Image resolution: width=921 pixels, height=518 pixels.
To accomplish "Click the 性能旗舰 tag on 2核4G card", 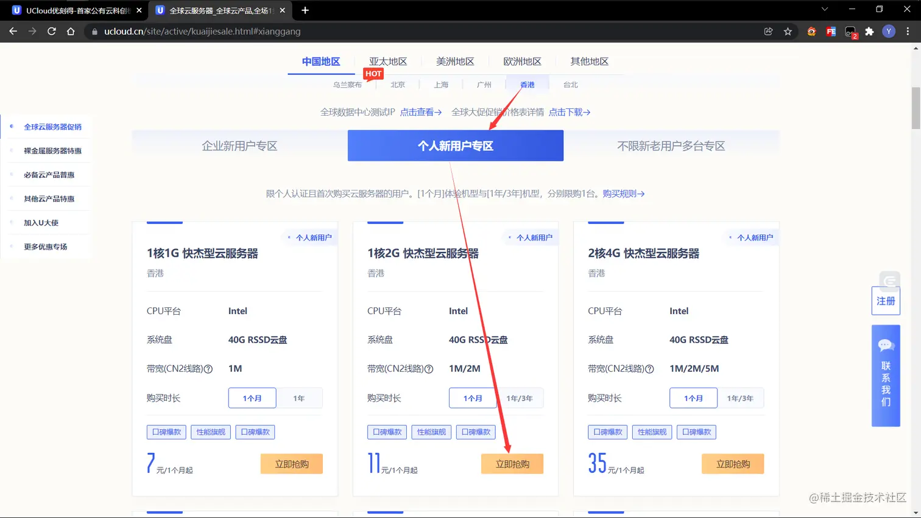I will point(652,432).
